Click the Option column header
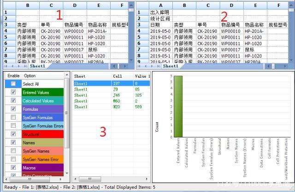The width and height of the screenshot is (295, 192). click(43, 76)
